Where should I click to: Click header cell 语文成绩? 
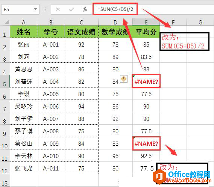[81, 32]
